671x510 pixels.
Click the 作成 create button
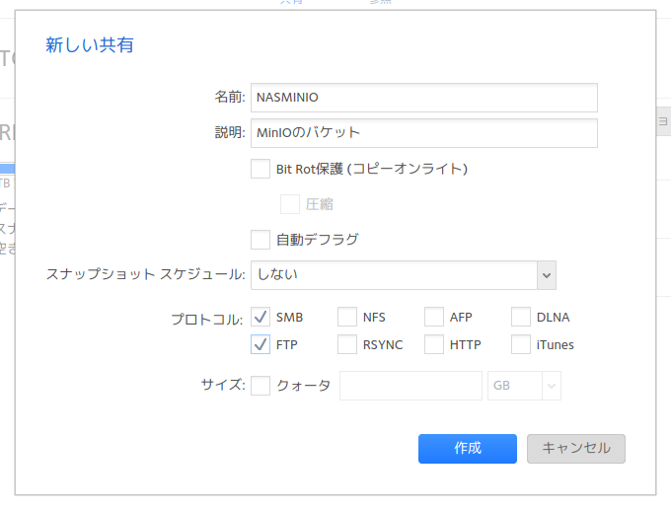[x=468, y=448]
